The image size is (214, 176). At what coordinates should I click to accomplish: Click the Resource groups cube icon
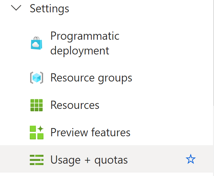click(37, 78)
